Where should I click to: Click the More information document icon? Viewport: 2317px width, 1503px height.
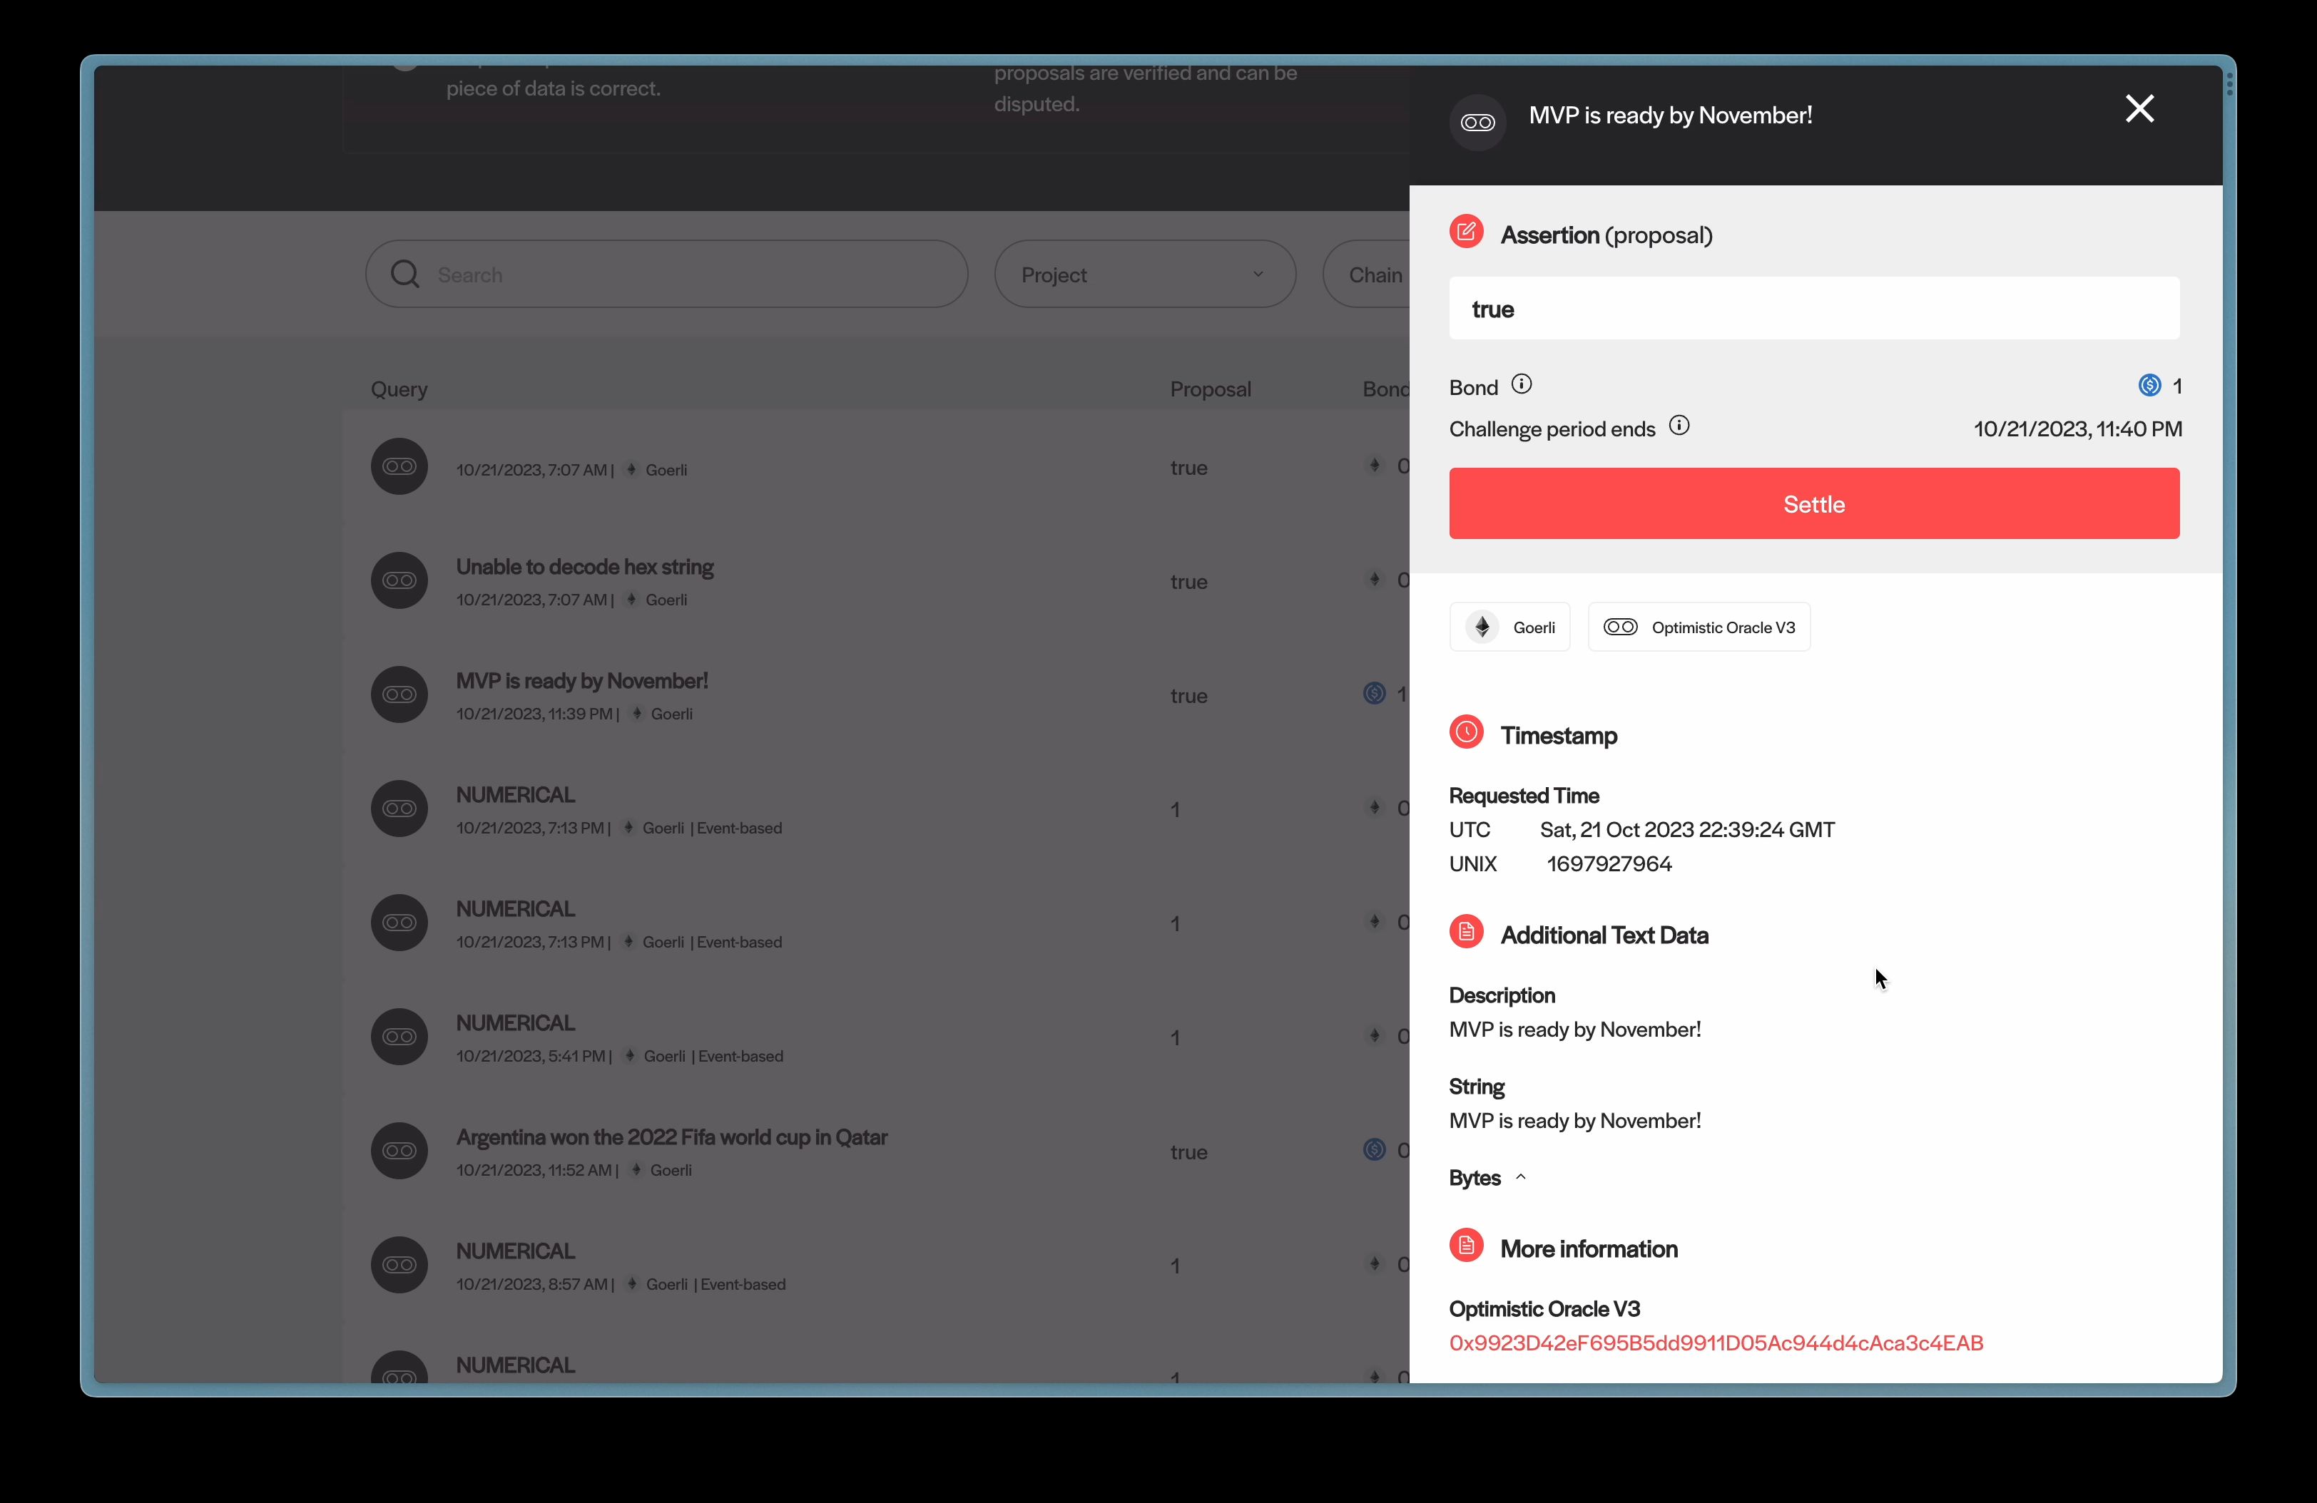(1466, 1245)
